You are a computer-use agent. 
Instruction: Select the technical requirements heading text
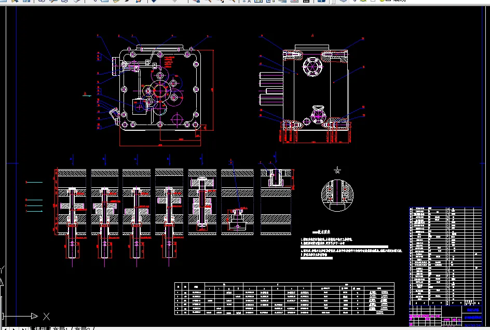pyautogui.click(x=321, y=232)
